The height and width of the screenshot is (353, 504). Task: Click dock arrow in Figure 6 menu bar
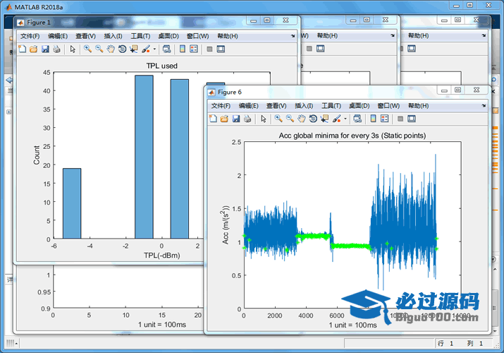pos(483,105)
